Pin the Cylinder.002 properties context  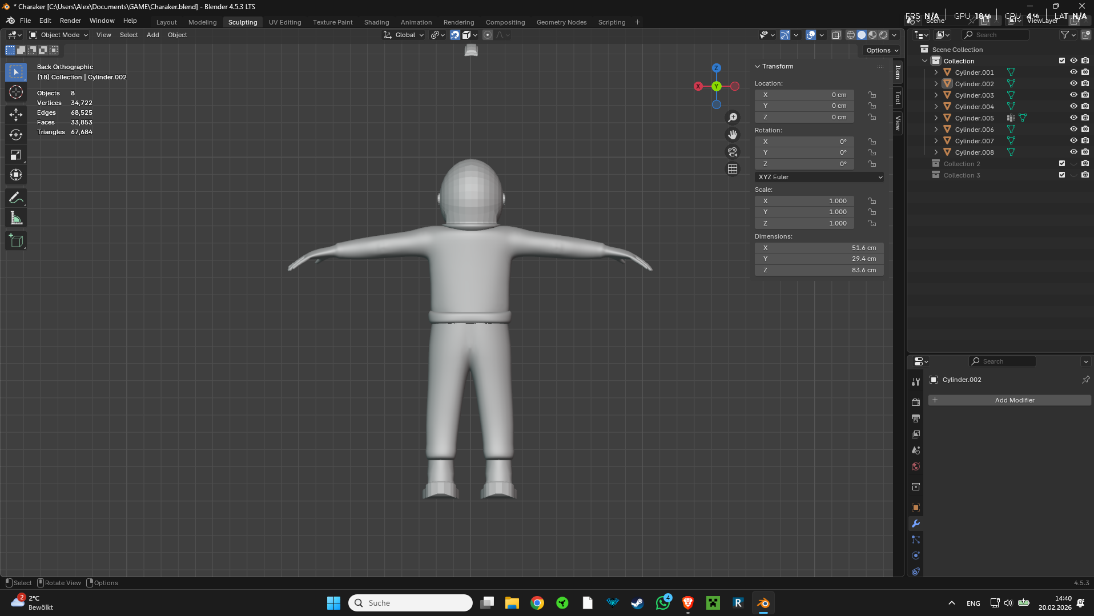point(1085,380)
